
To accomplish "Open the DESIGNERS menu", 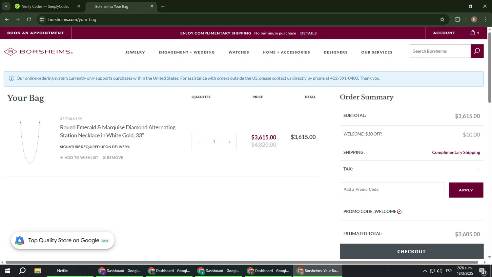I will pyautogui.click(x=336, y=52).
